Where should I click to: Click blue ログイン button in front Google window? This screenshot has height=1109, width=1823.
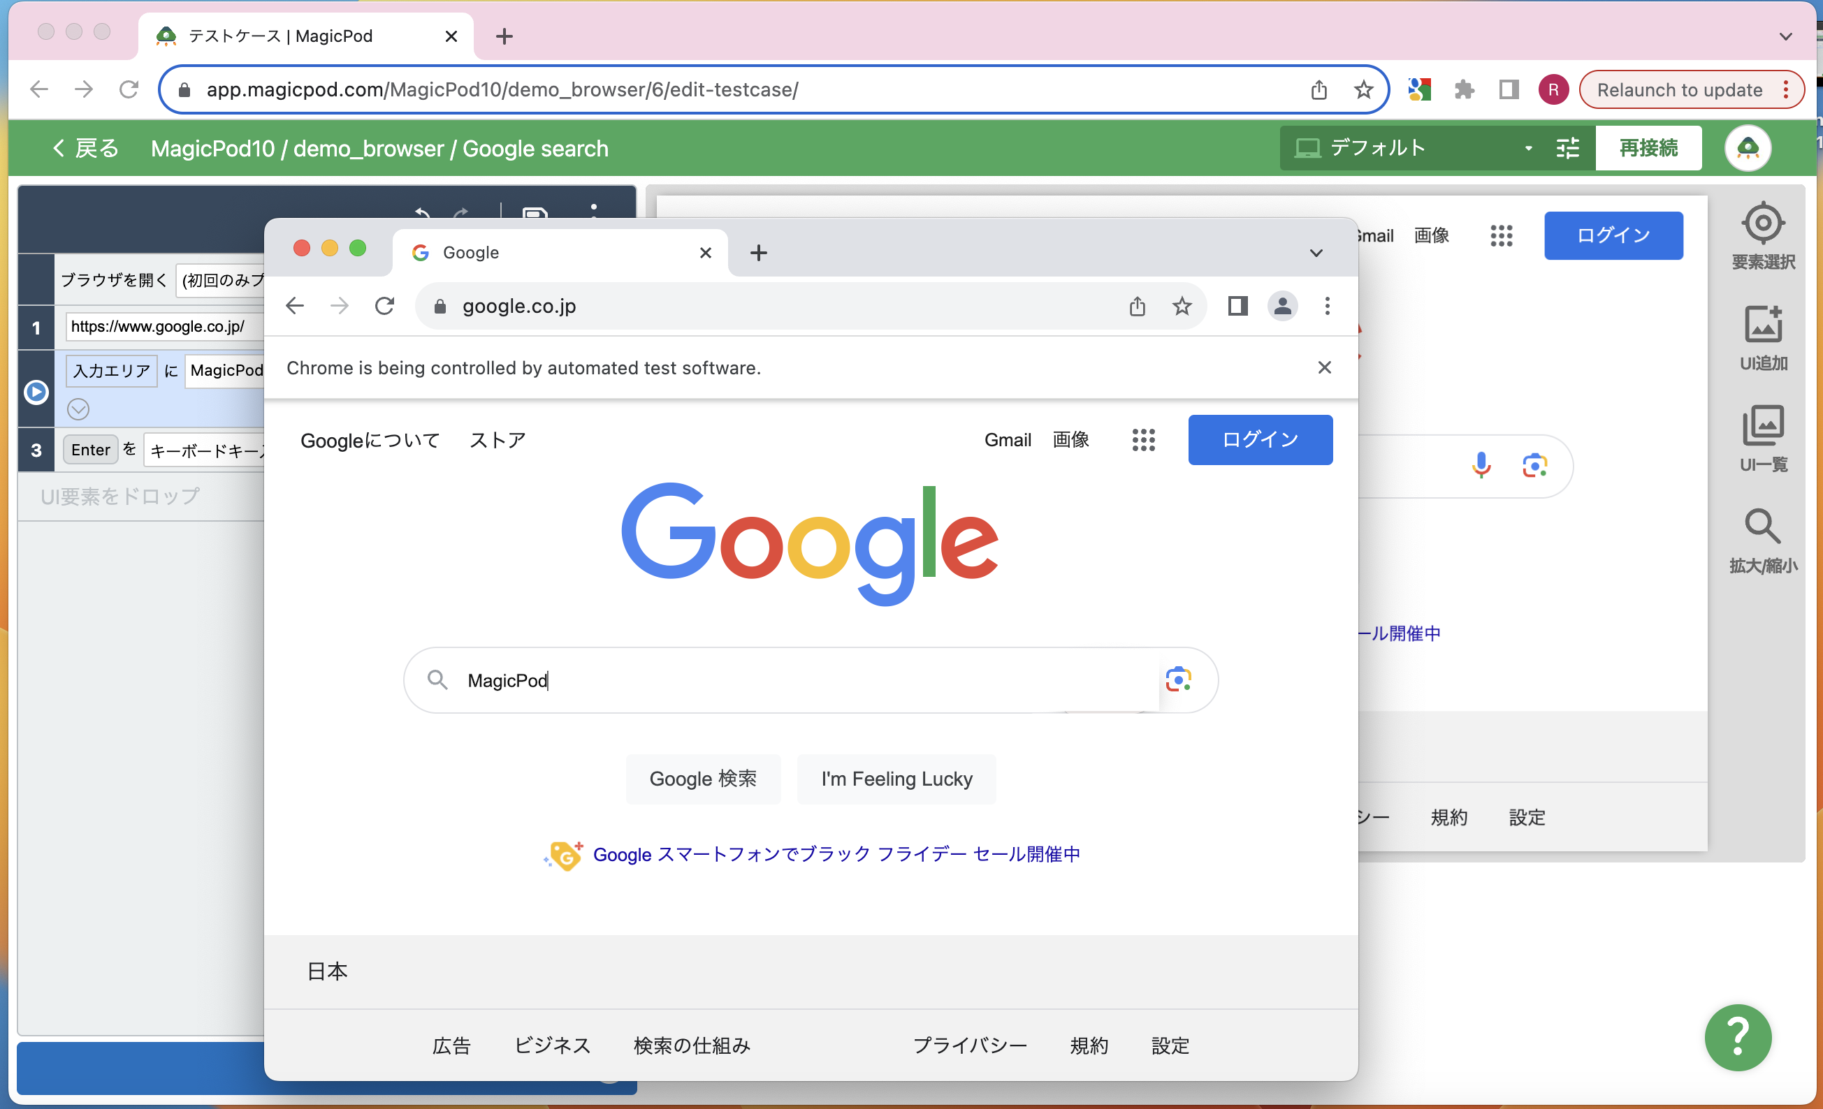click(1260, 440)
